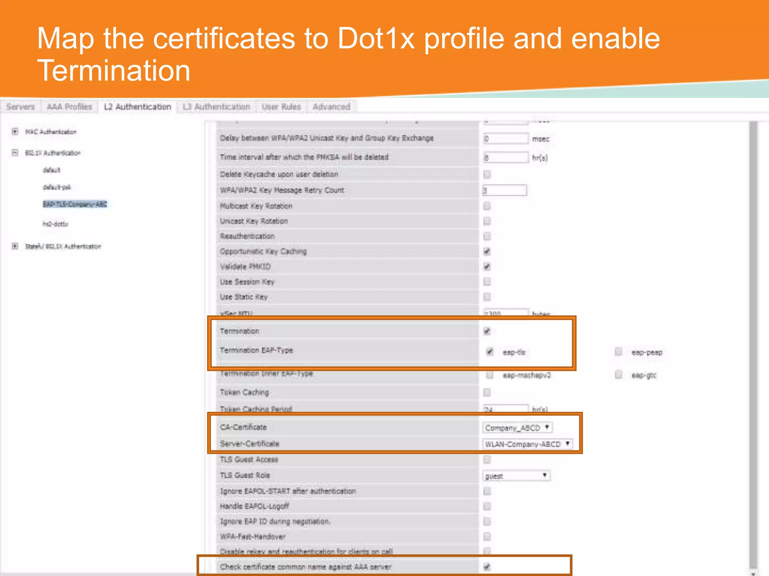Enable Handle EAPOL-Logoff checkbox
Screen dimensions: 769x576
pos(487,507)
